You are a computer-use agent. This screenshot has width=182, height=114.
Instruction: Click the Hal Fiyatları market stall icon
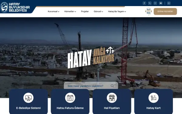[x=112, y=98]
